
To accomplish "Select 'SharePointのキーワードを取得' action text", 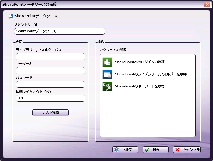I will tap(140, 86).
